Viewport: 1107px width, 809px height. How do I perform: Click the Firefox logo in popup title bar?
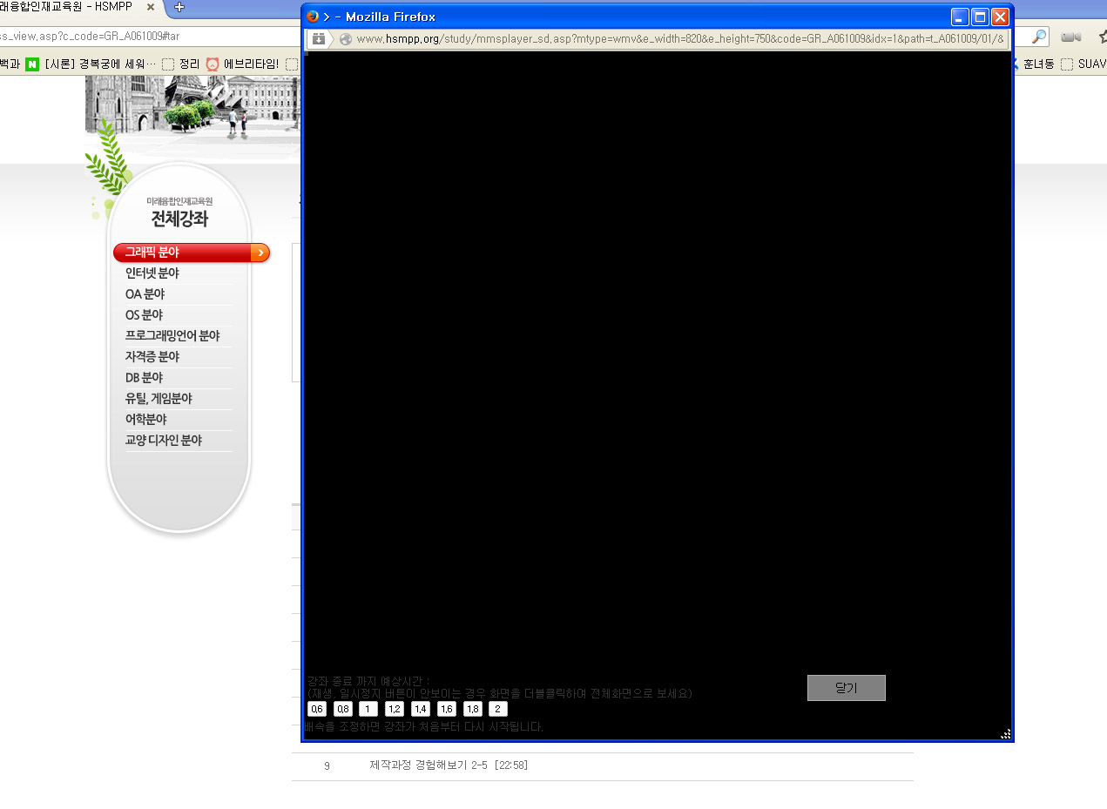[313, 17]
